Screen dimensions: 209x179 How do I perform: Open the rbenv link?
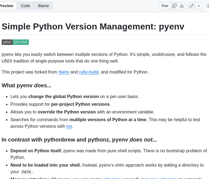click(64, 72)
